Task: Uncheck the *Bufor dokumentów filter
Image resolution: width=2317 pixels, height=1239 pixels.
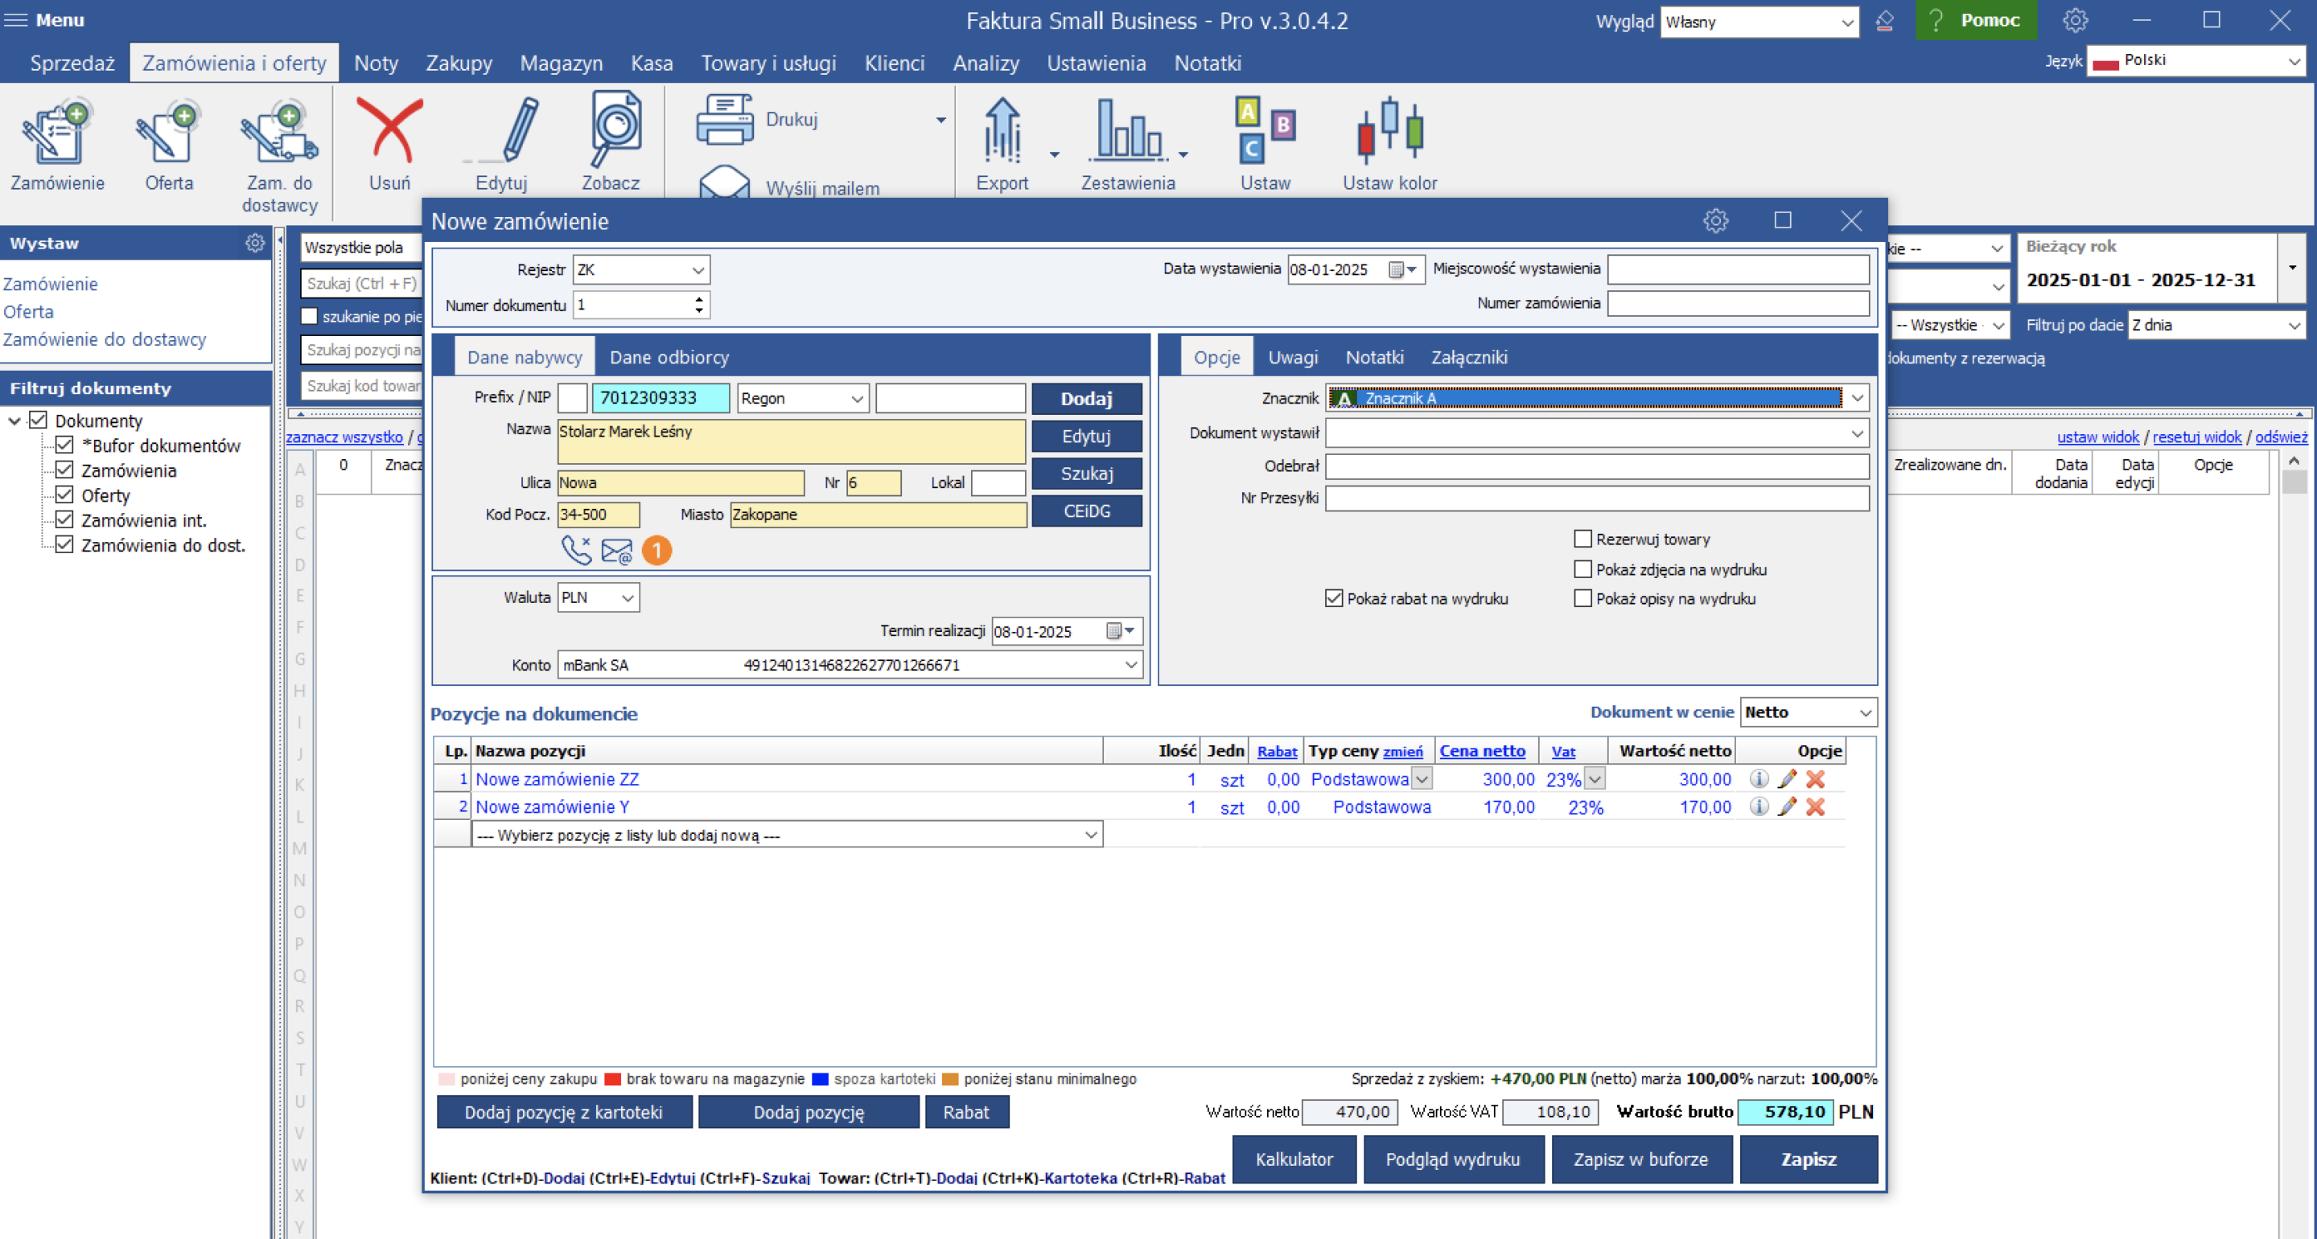Action: 64,445
